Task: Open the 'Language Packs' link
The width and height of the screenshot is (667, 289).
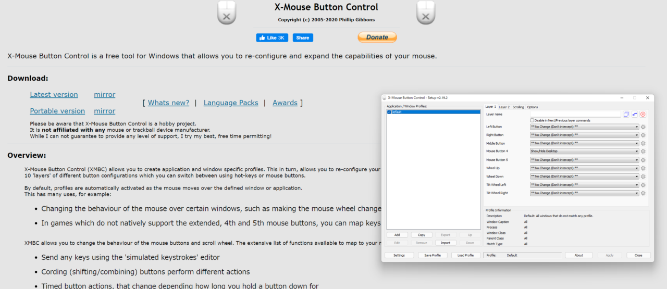Action: coord(231,103)
